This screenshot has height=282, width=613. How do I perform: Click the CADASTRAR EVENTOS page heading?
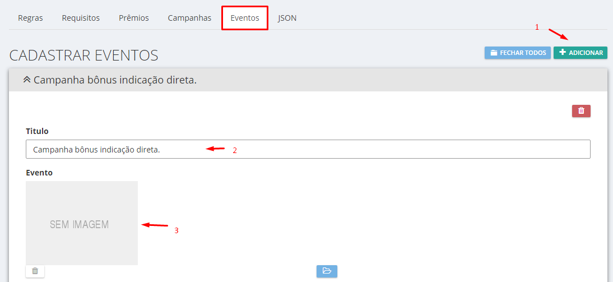pos(83,55)
